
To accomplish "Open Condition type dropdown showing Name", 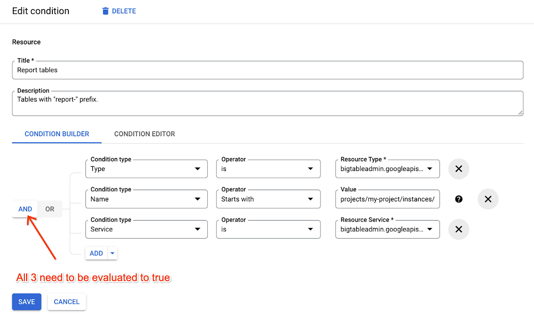I will tap(146, 199).
